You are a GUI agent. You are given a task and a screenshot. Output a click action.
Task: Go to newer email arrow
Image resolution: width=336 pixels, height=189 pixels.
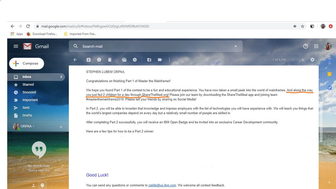coord(293,60)
